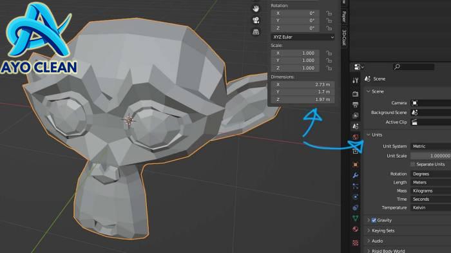Click the Scale Z 1.000 field
This screenshot has width=451, height=253.
[x=295, y=68]
